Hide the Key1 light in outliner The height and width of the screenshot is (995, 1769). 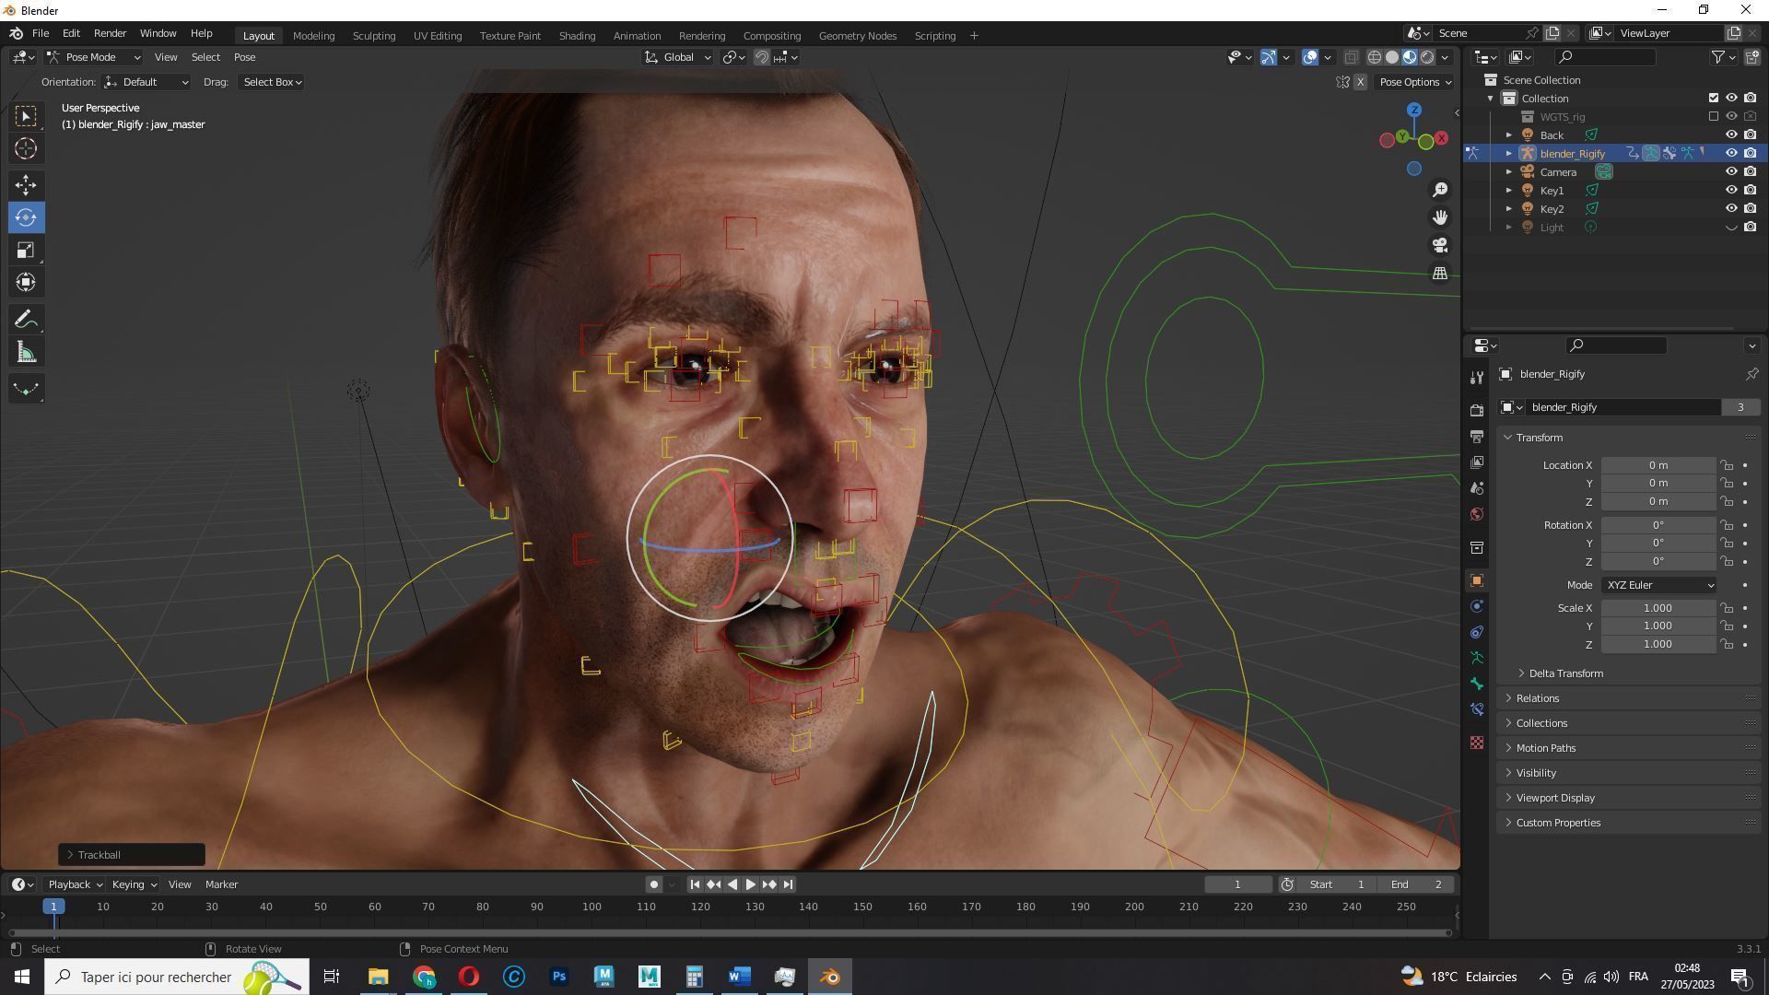pos(1731,191)
